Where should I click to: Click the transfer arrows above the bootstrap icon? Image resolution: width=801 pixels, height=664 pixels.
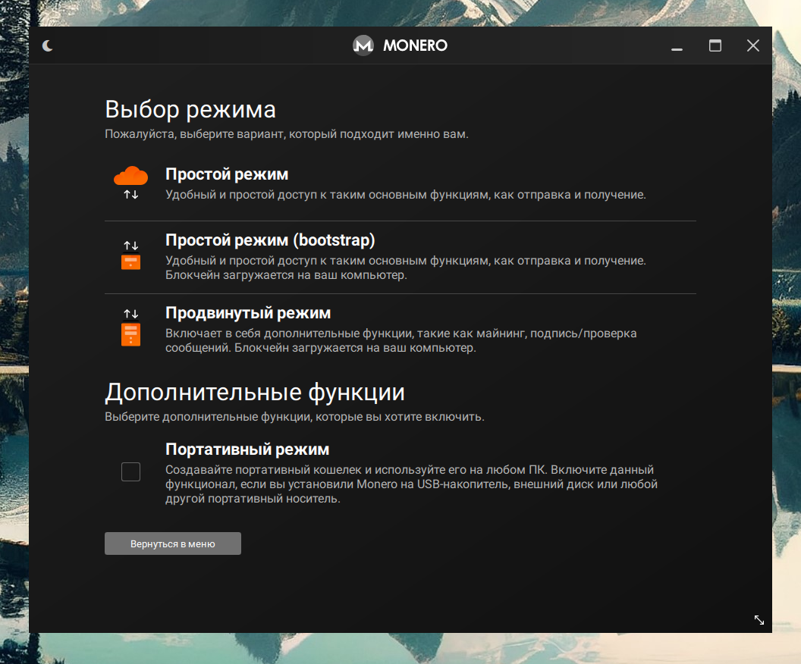(130, 243)
